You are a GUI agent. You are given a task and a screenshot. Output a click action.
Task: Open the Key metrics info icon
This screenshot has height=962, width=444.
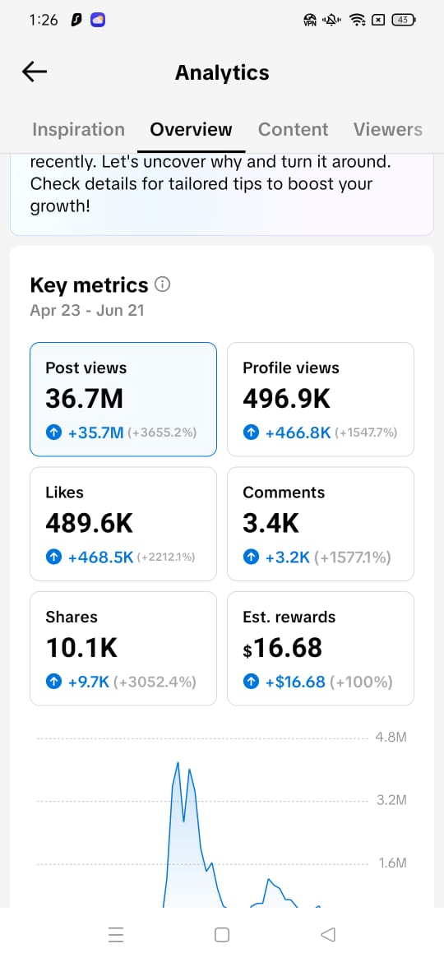coord(163,284)
